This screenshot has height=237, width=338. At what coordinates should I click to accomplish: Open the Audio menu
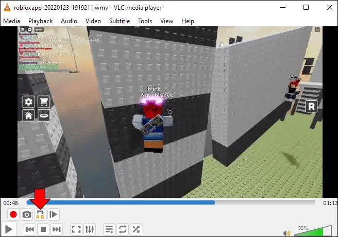(x=69, y=21)
